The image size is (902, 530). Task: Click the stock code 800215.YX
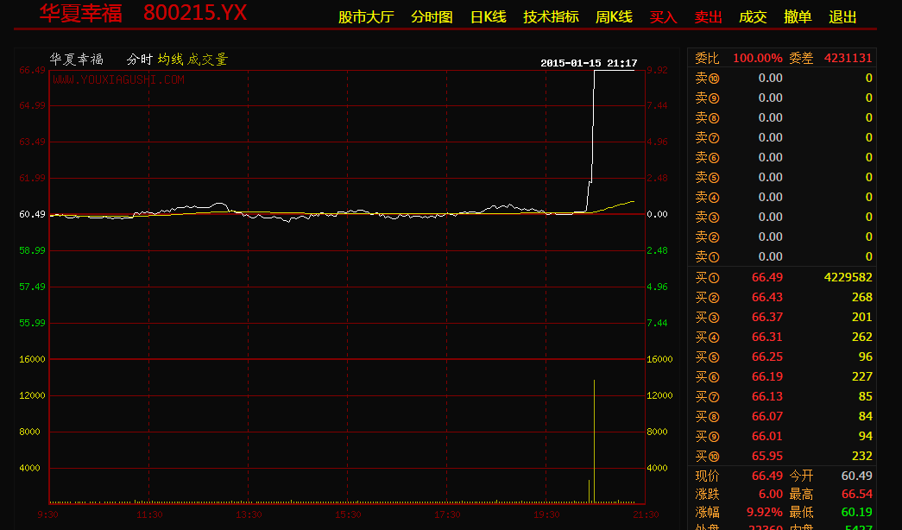[195, 13]
